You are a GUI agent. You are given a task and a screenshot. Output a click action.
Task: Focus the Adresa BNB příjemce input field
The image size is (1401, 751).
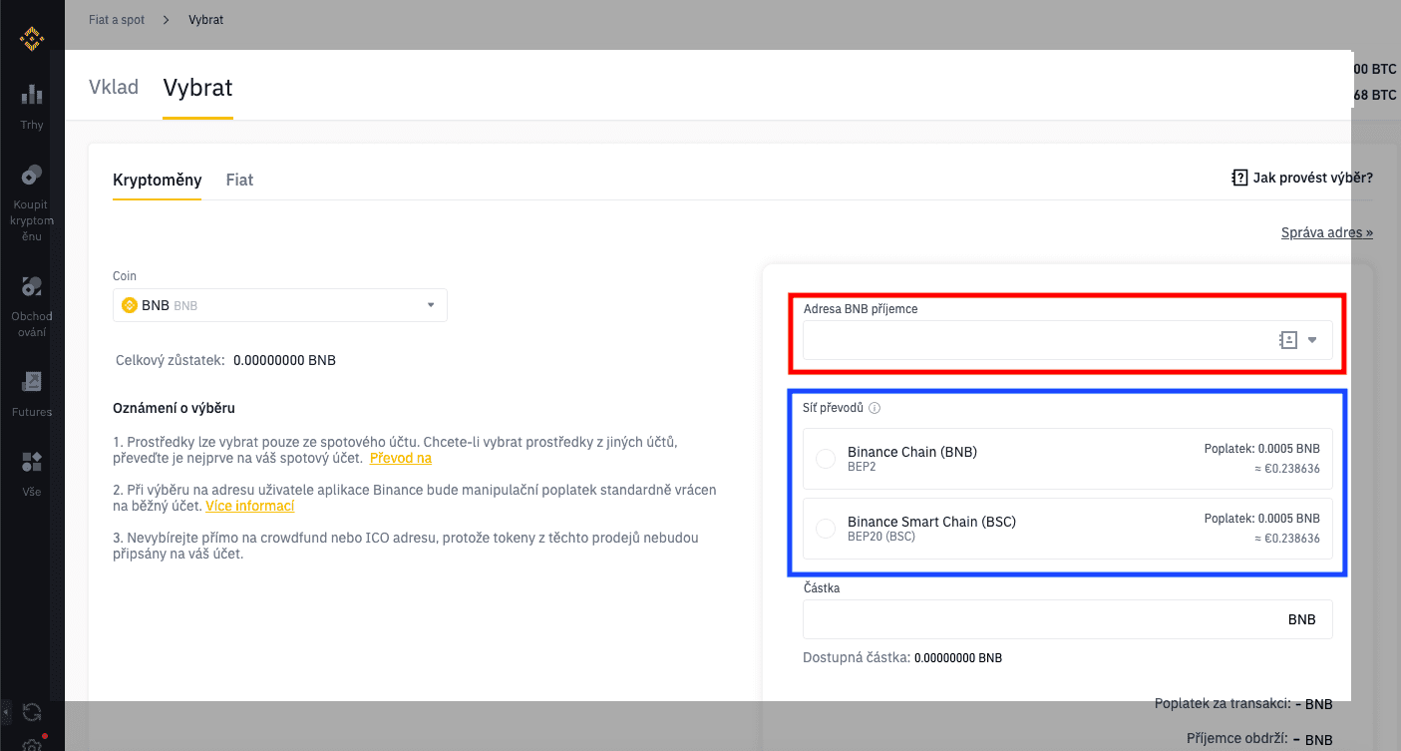(1068, 340)
